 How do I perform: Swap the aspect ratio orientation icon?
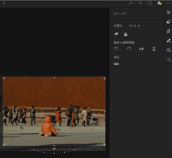(116, 34)
